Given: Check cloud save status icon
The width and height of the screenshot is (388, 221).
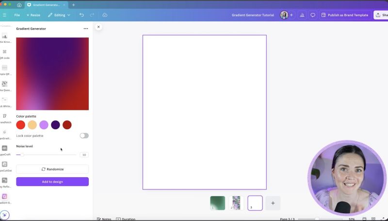Looking at the screenshot, I should click(105, 15).
